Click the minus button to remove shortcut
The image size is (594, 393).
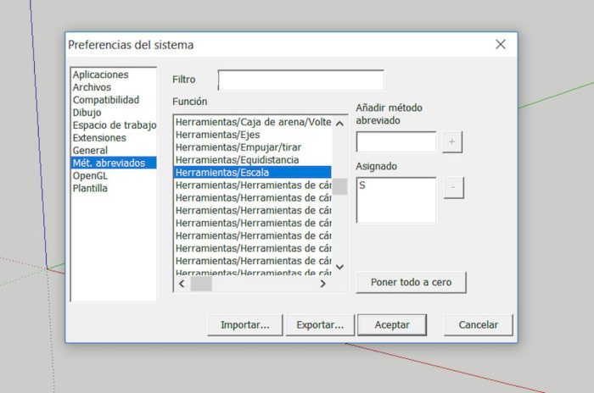[453, 187]
